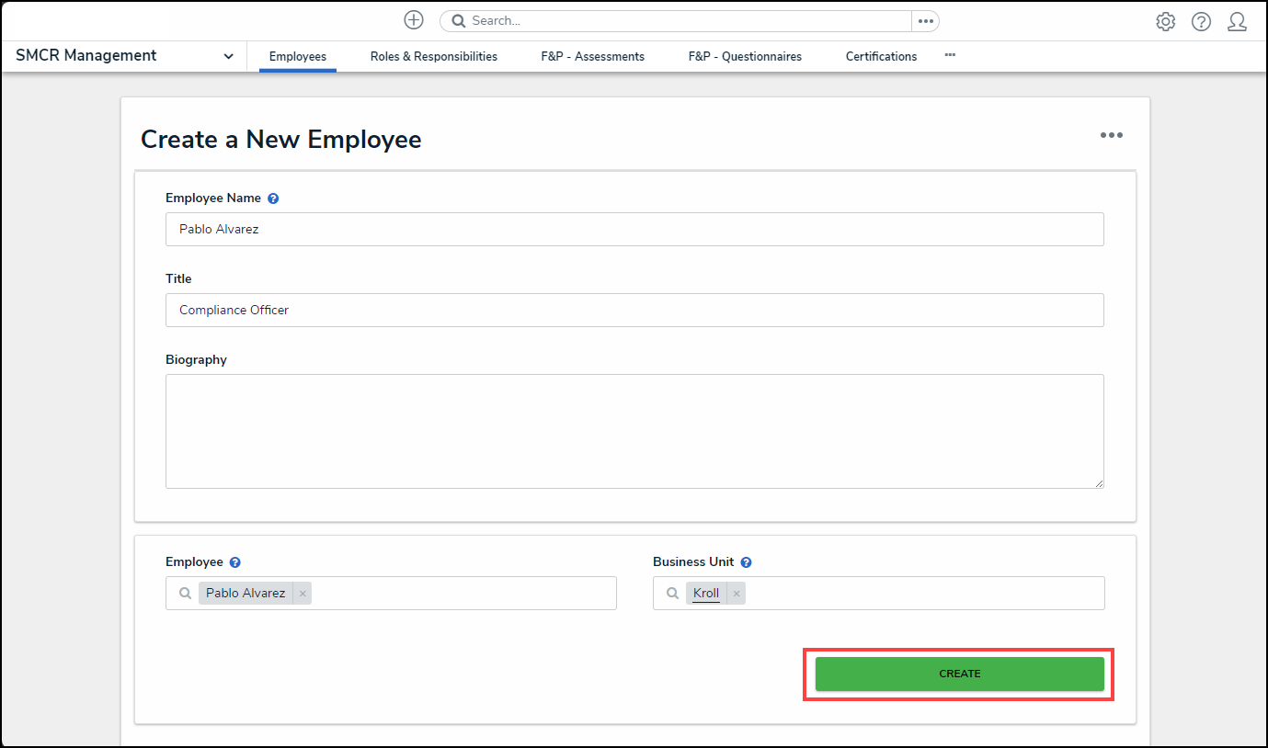Click the Business Unit help icon
The image size is (1268, 748).
746,562
